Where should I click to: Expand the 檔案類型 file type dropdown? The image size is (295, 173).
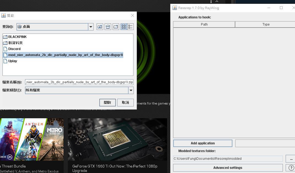click(x=131, y=90)
